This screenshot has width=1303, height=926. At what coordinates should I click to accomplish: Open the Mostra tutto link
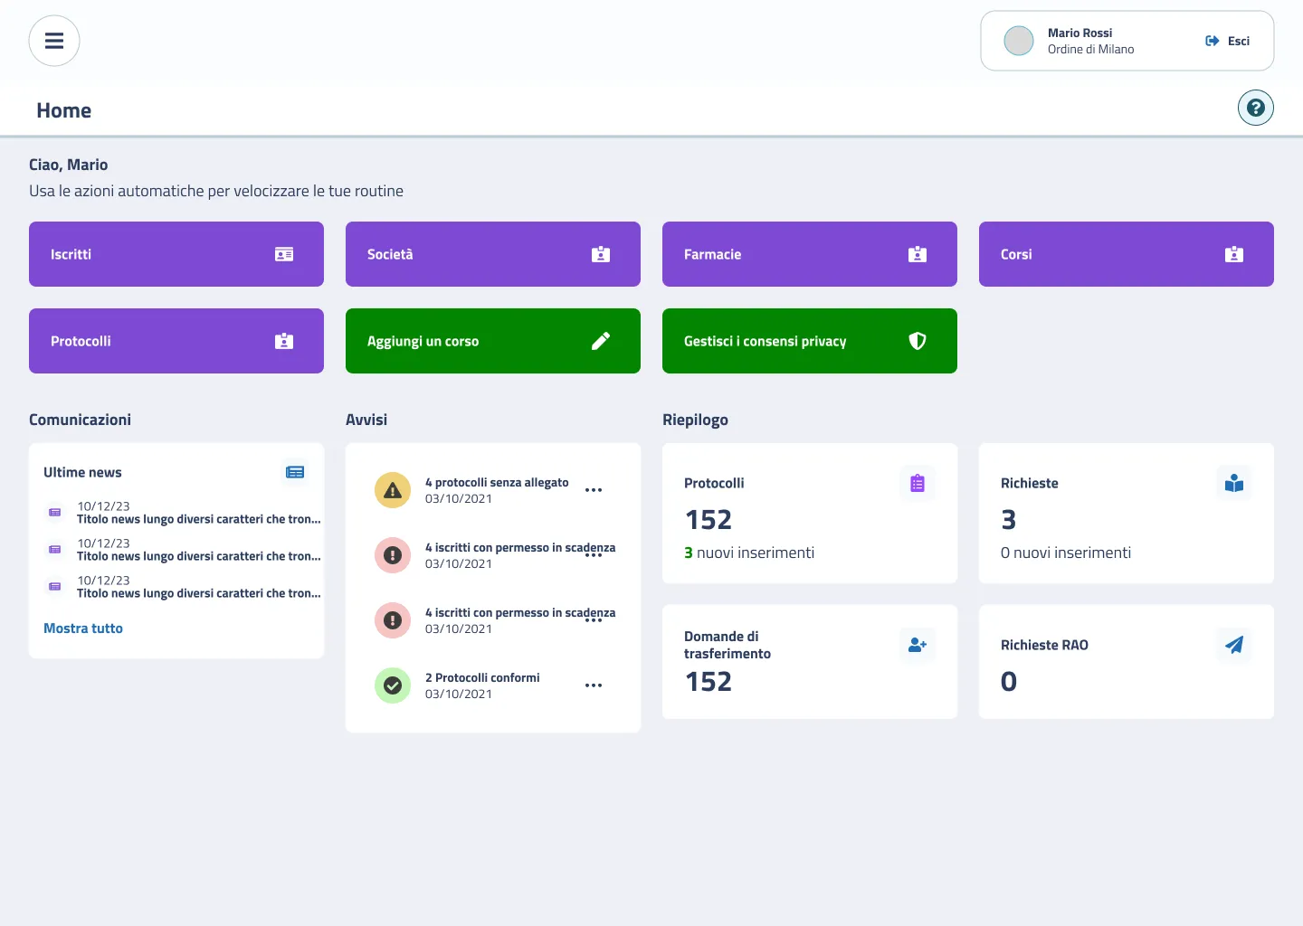pyautogui.click(x=83, y=628)
